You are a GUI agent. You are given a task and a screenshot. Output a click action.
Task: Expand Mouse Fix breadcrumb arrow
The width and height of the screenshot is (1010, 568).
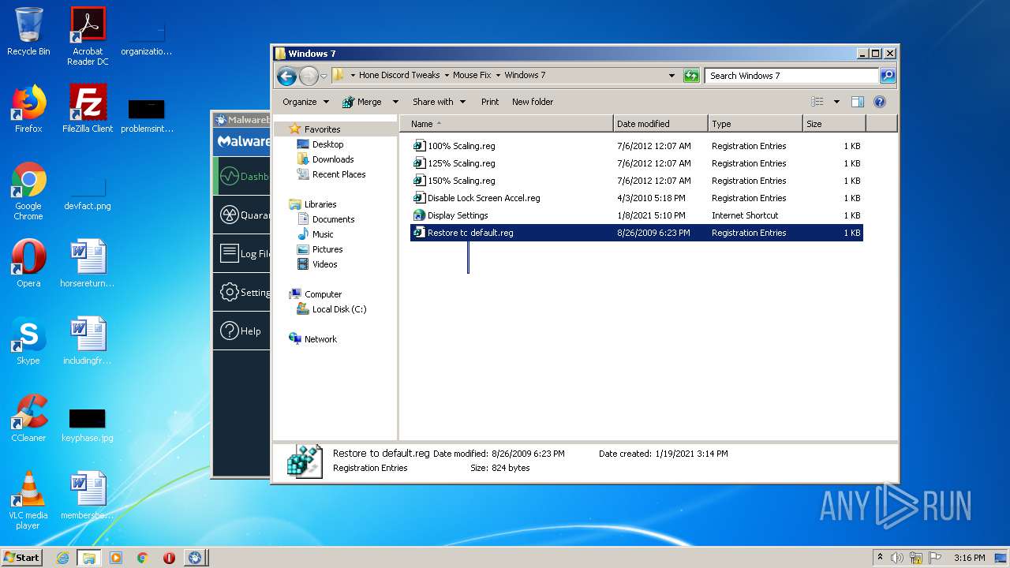(498, 76)
